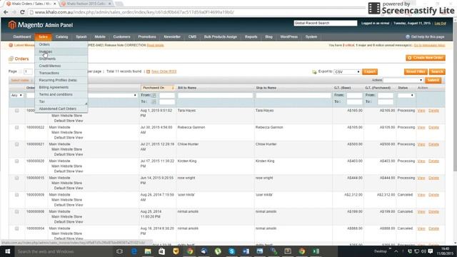Click the Log Out link
Viewport: 457px width, 257px height.
click(440, 24)
